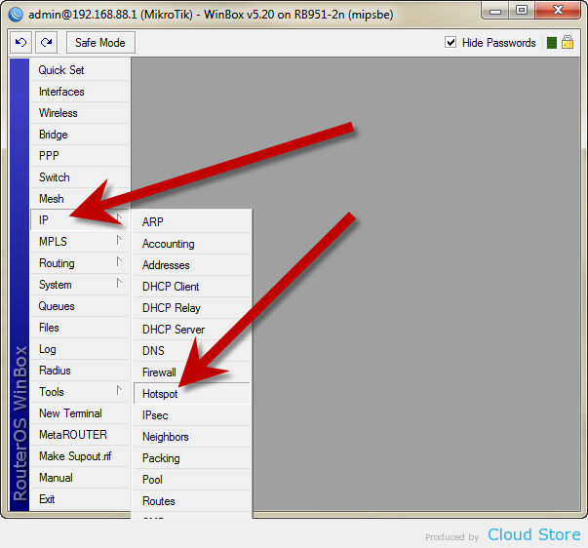Open the Bridge menu

[x=80, y=135]
